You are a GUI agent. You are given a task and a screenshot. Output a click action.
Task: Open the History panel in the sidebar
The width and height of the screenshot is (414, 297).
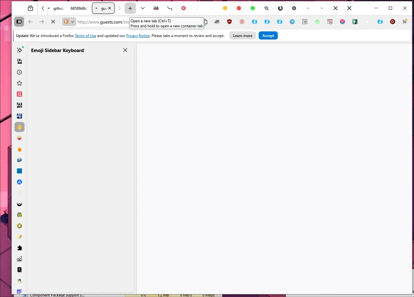[x=19, y=72]
